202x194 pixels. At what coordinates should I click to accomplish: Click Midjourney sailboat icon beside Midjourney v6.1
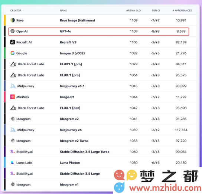click(13, 86)
